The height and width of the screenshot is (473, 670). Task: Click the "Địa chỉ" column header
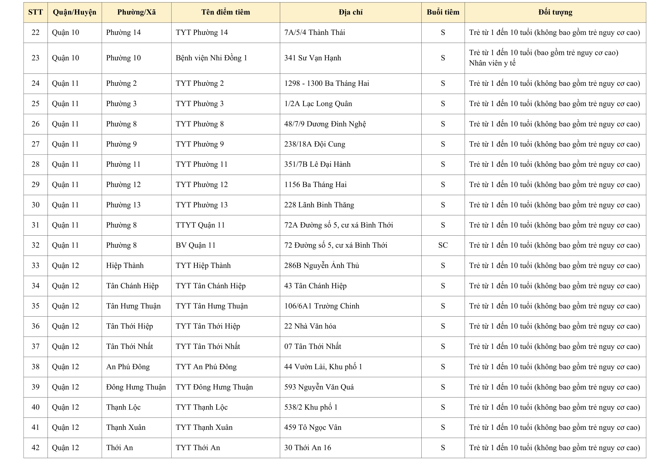[x=350, y=12]
